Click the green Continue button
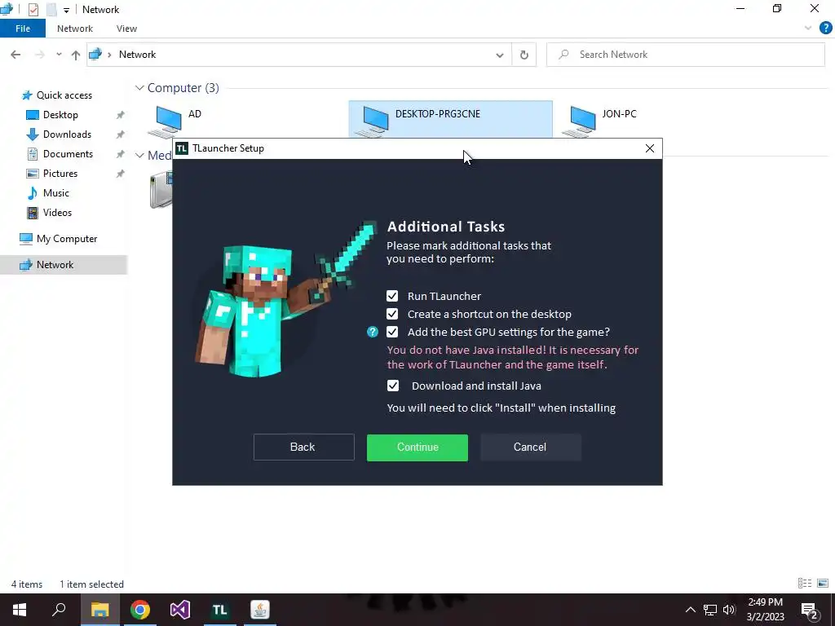 pyautogui.click(x=417, y=447)
